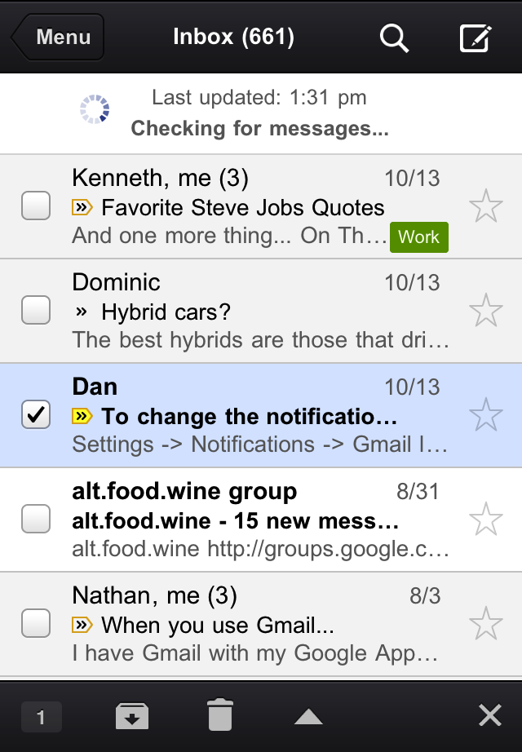Open the Hybrid cars? message
Viewport: 522px width, 752px height.
[166, 312]
